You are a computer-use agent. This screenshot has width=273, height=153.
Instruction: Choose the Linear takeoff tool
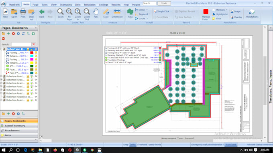click(141, 10)
